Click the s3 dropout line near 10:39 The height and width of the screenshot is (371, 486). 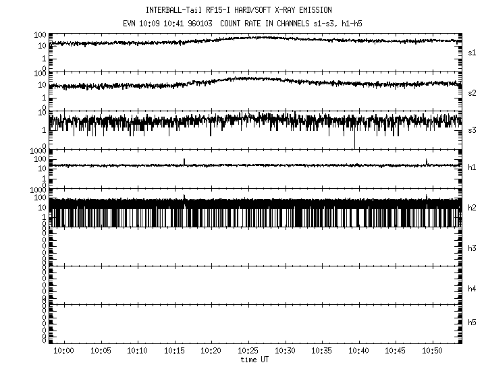click(x=354, y=138)
